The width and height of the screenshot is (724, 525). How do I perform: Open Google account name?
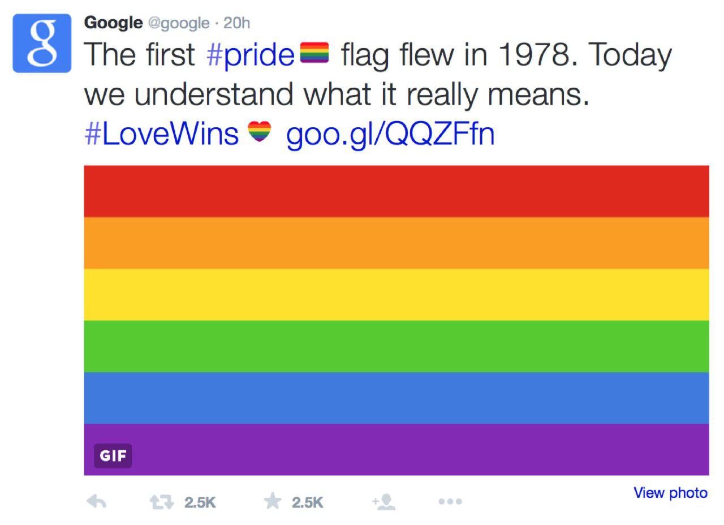[113, 23]
